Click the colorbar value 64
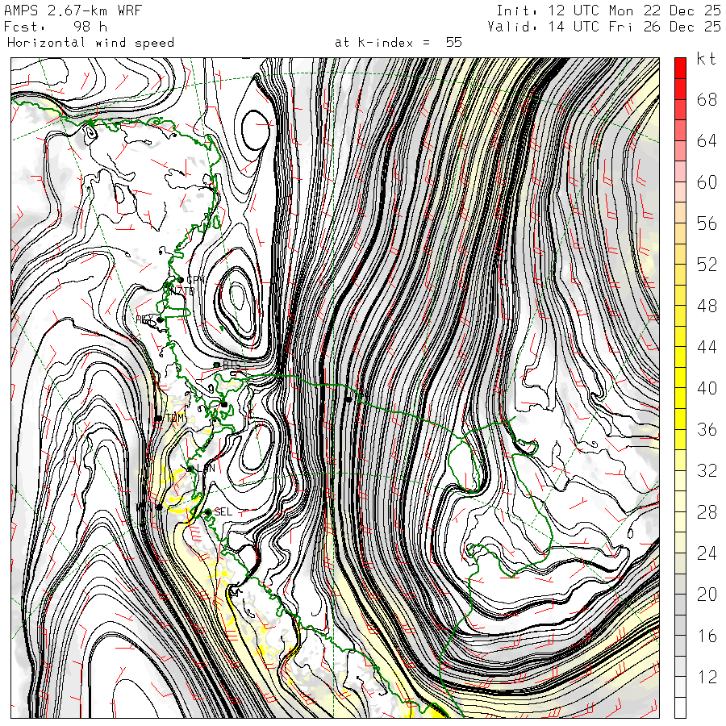The image size is (726, 726). (x=707, y=140)
